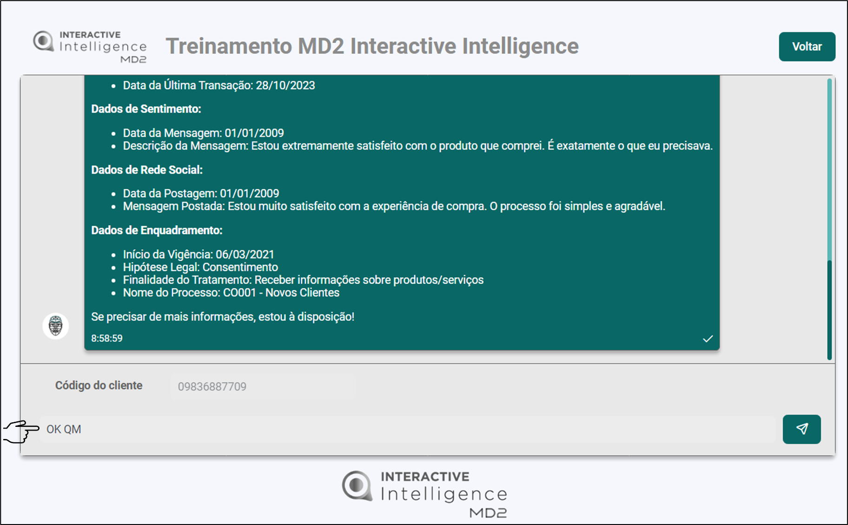Click the Início da Vigência date line
The image size is (848, 525).
(199, 254)
